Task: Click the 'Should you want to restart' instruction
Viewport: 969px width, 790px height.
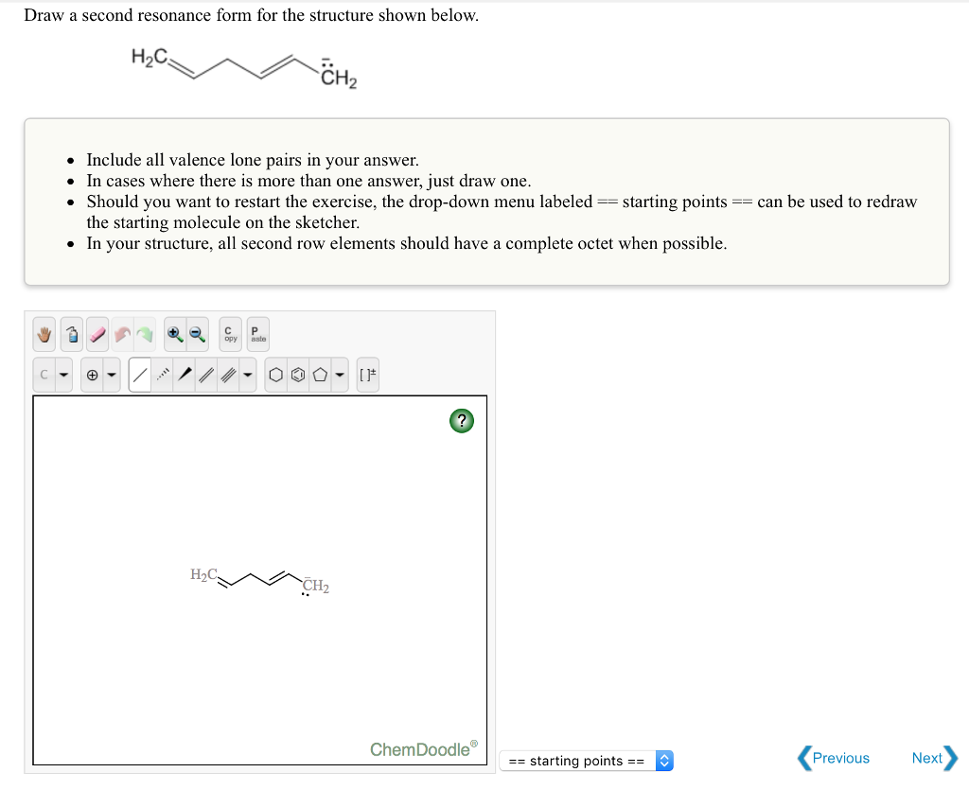Action: pyautogui.click(x=502, y=212)
